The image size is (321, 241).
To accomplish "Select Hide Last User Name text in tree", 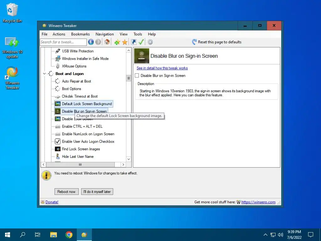I will click(78, 157).
